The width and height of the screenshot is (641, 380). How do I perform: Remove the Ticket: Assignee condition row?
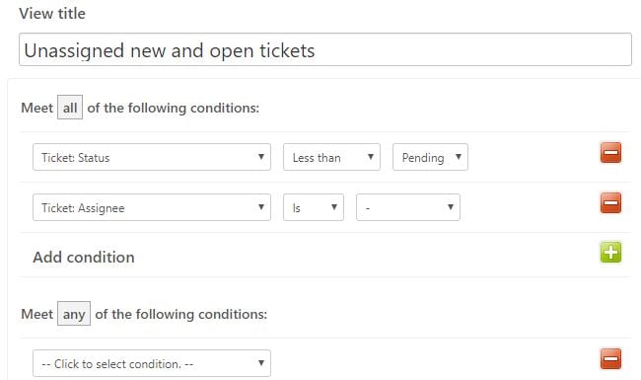click(x=610, y=203)
